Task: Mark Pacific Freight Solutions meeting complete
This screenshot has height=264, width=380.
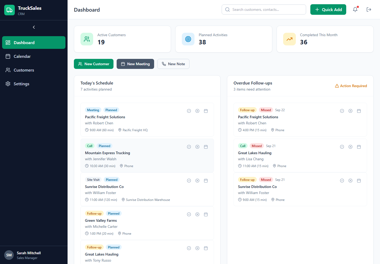Action: [189, 111]
